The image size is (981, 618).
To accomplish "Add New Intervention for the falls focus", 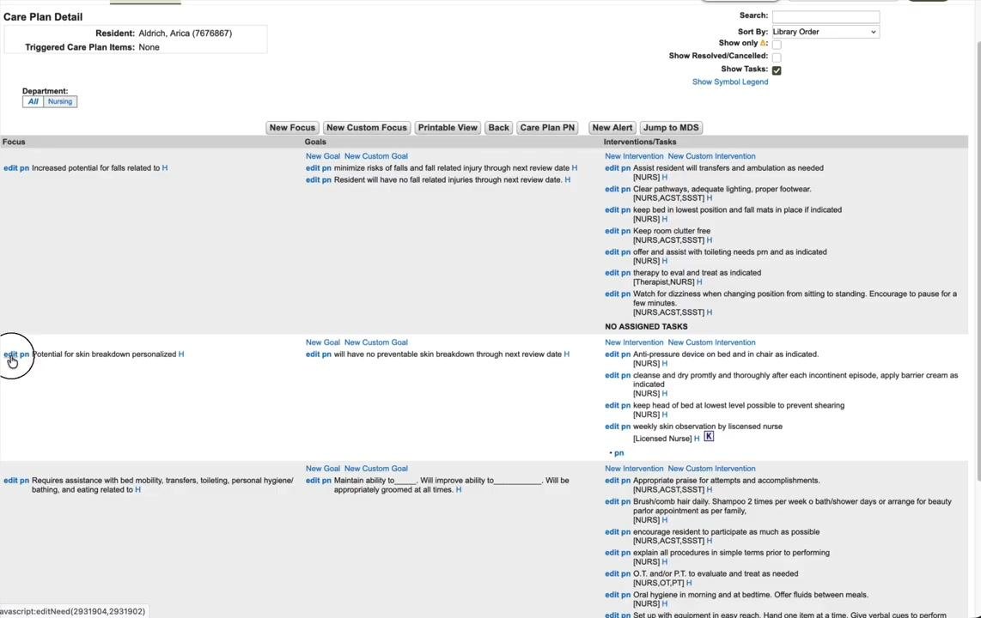I will coord(634,156).
